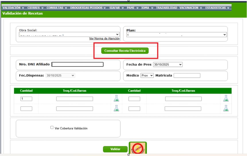Click Consultar Receta Electrónica button

click(125, 51)
